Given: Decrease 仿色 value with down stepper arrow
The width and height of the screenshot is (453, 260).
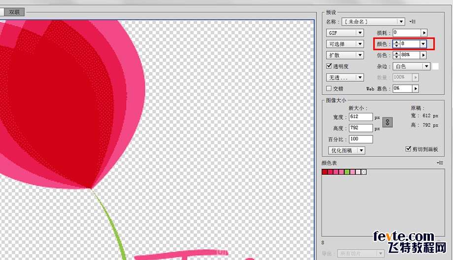Looking at the screenshot, I should tap(396, 57).
